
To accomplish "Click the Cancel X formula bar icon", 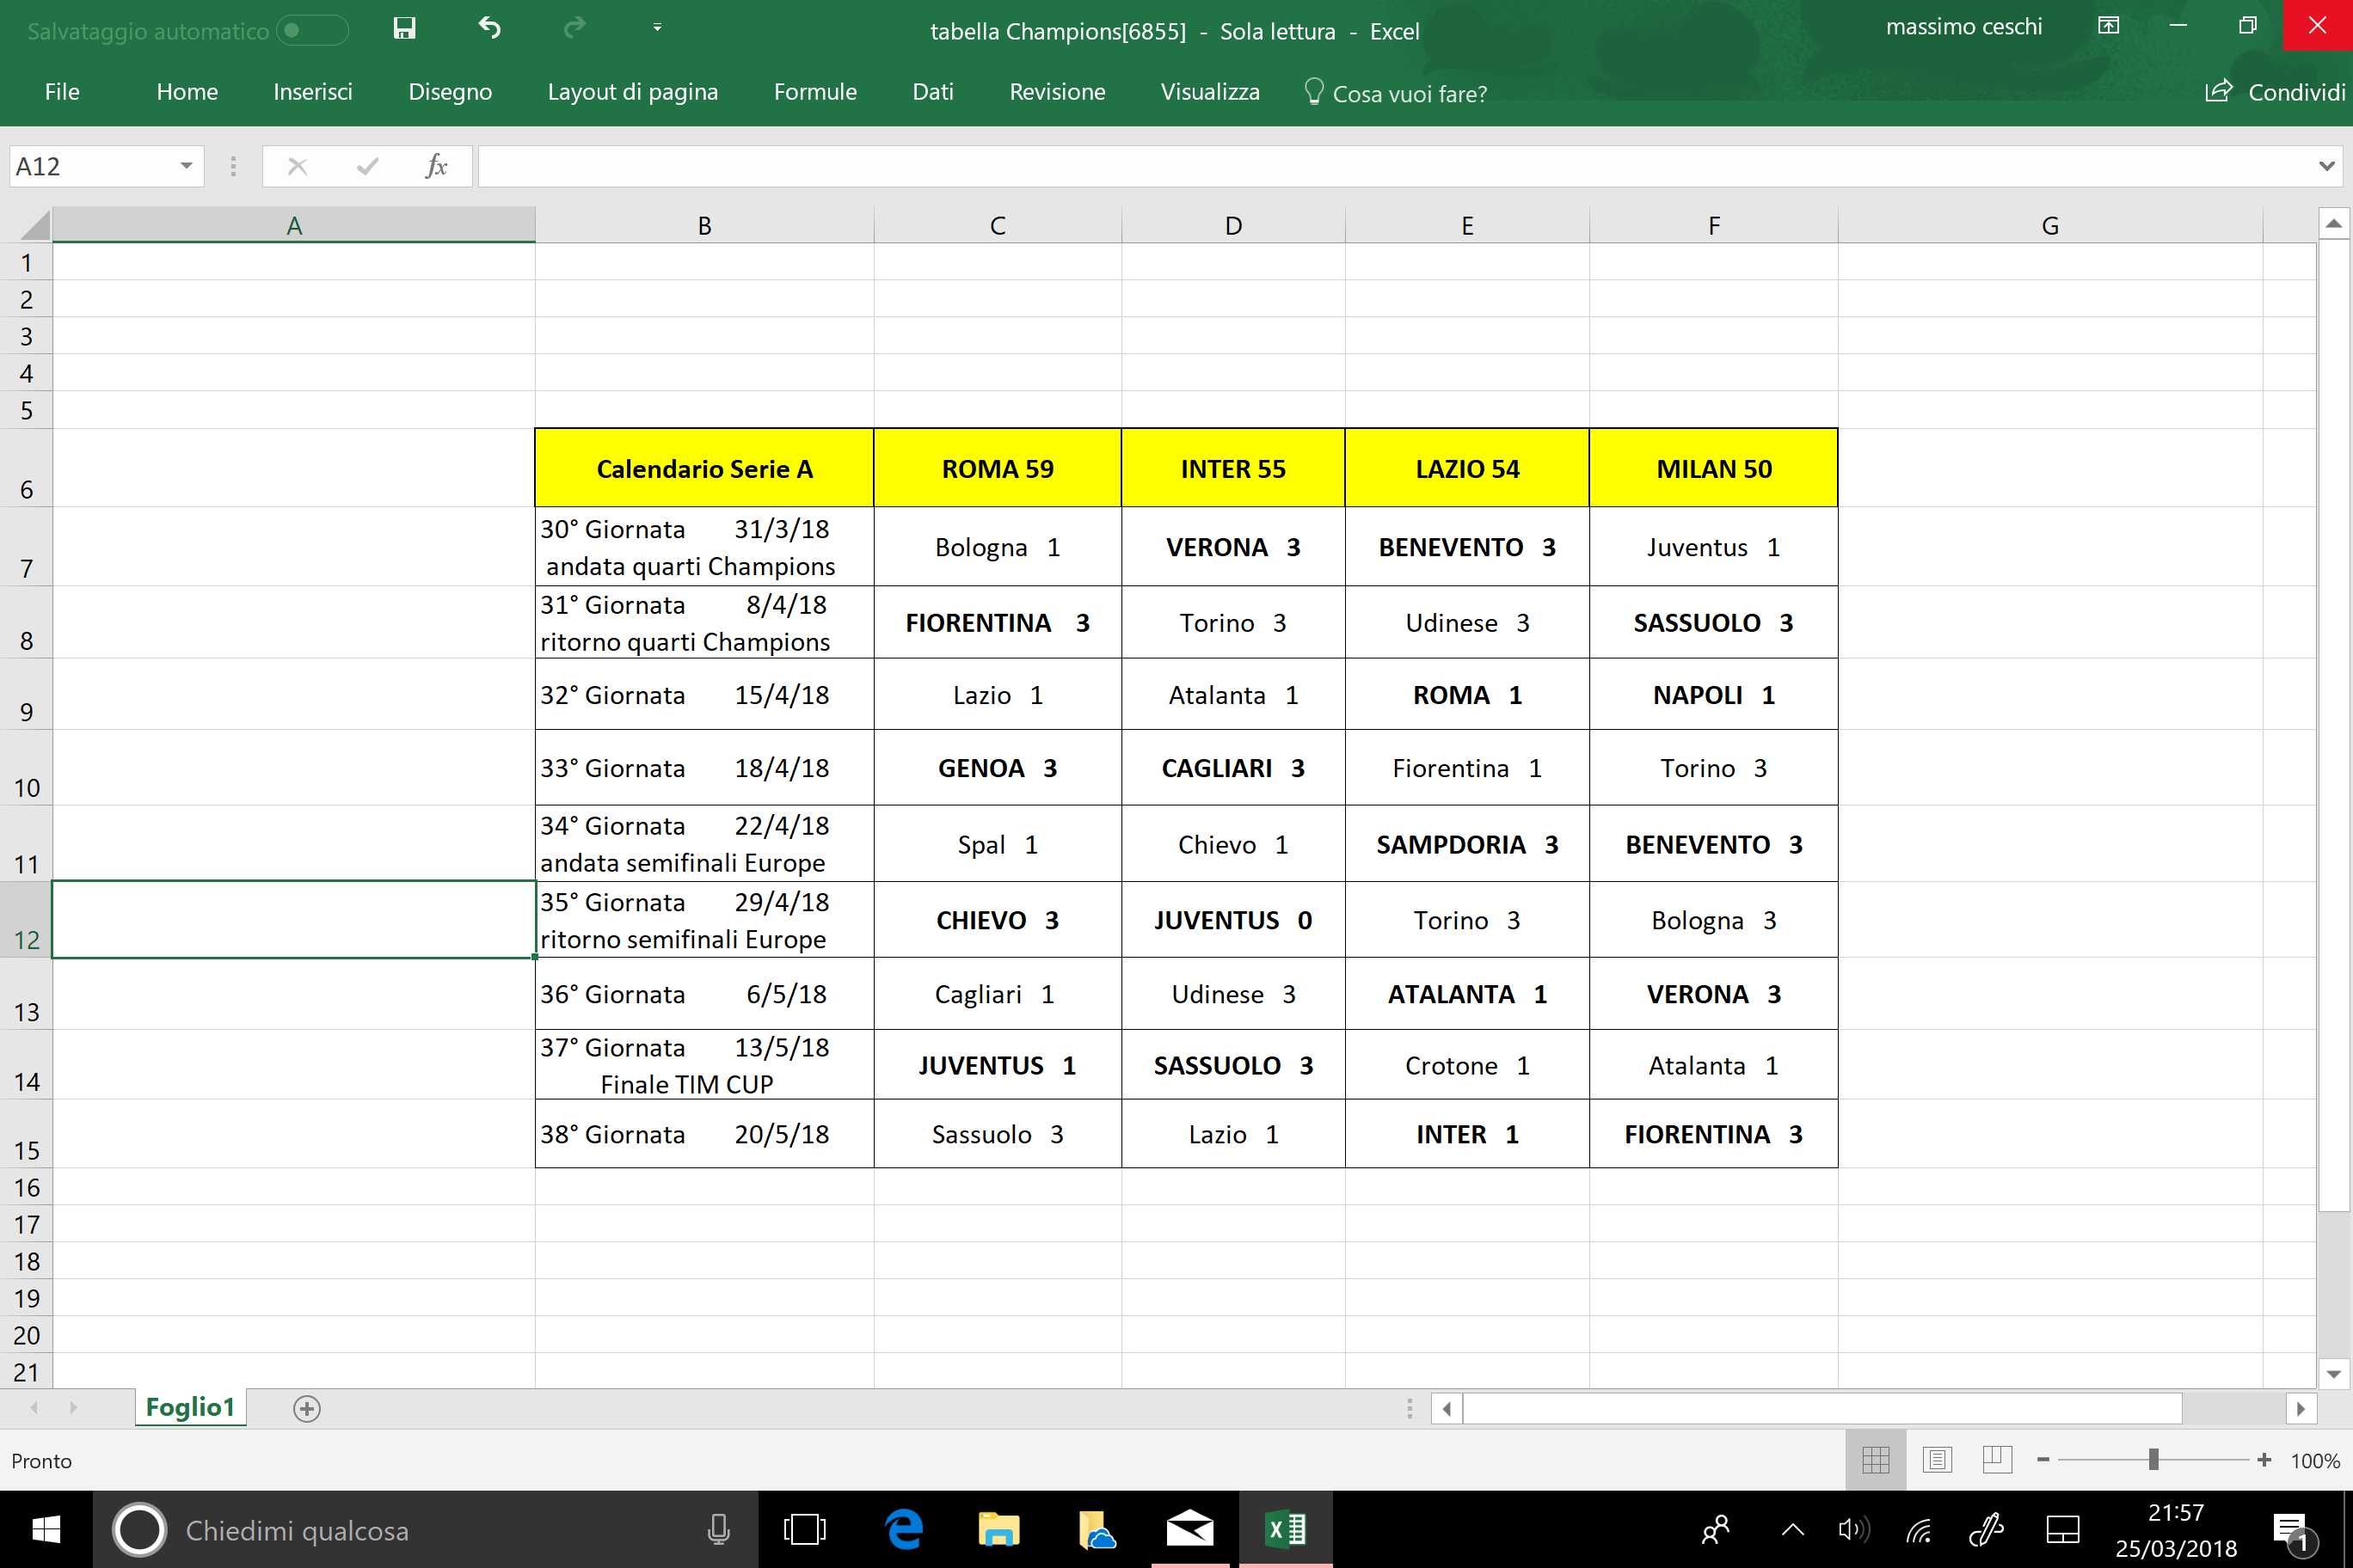I will coord(297,166).
